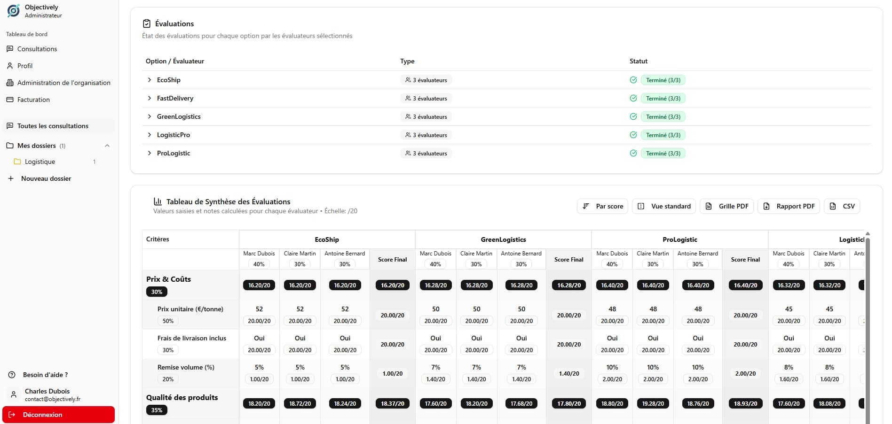
Task: Open Administration de l'organisation via its icon
Action: coord(10,83)
